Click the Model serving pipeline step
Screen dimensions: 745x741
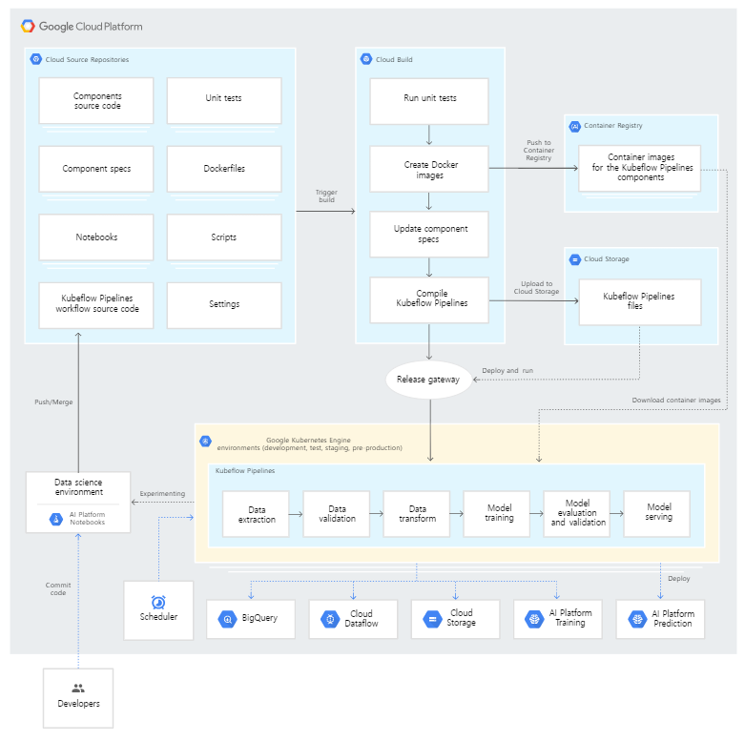pos(657,514)
